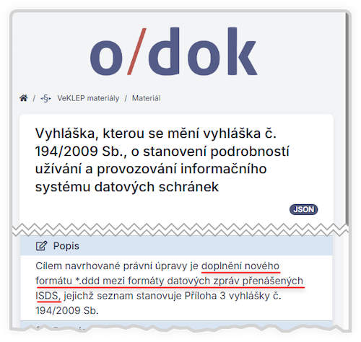Click the Vyhláška title heading

(x=162, y=160)
